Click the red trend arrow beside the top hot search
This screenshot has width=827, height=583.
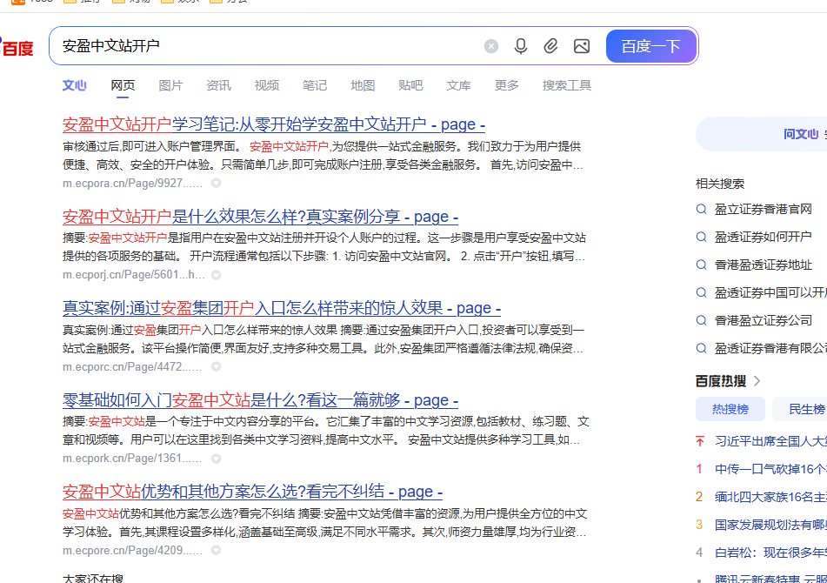coord(700,442)
